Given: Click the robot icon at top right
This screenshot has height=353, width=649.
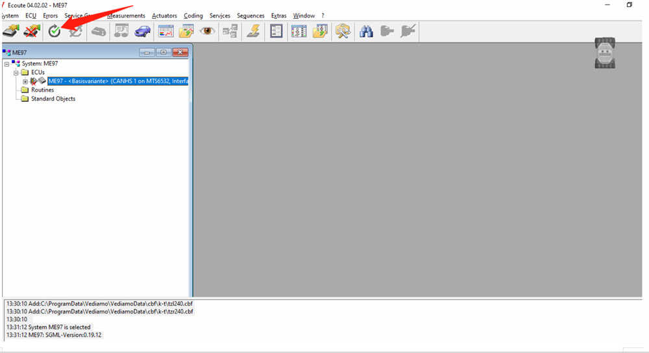Looking at the screenshot, I should point(605,53).
